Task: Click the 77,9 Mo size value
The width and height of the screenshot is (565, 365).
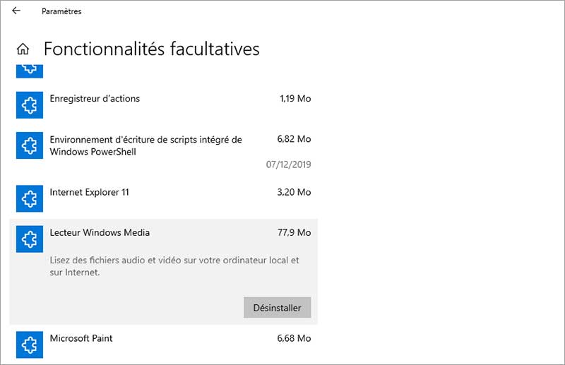Action: (294, 232)
